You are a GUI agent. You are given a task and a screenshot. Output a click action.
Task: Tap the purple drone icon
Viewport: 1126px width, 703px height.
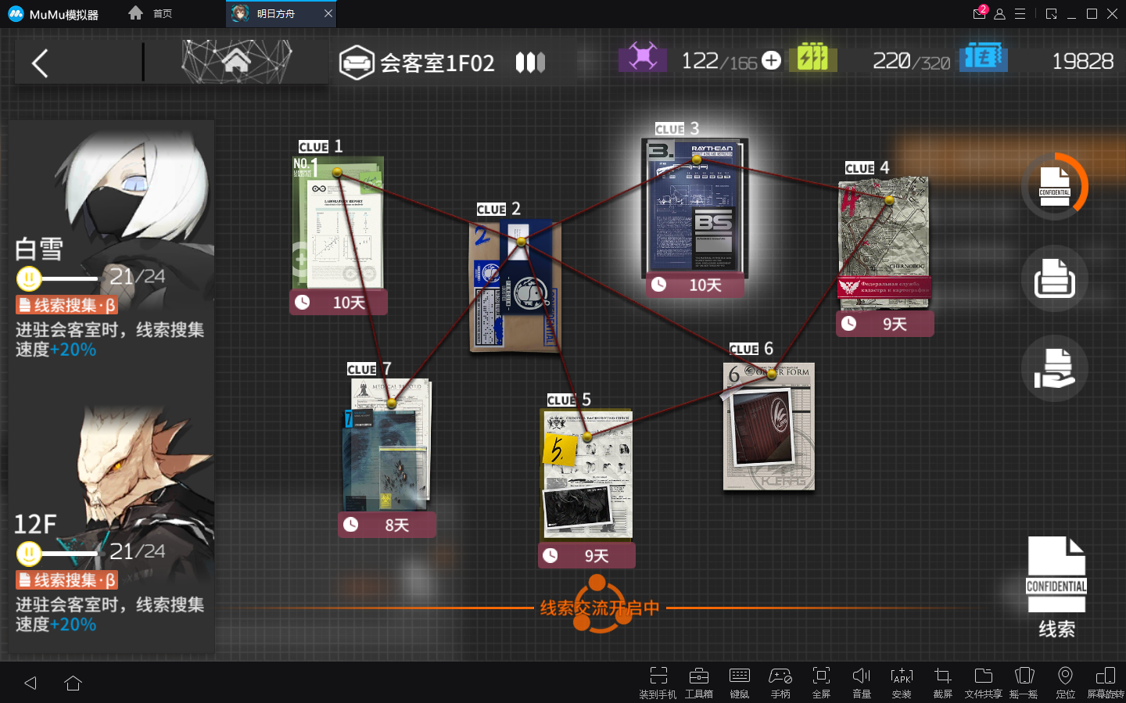(643, 57)
